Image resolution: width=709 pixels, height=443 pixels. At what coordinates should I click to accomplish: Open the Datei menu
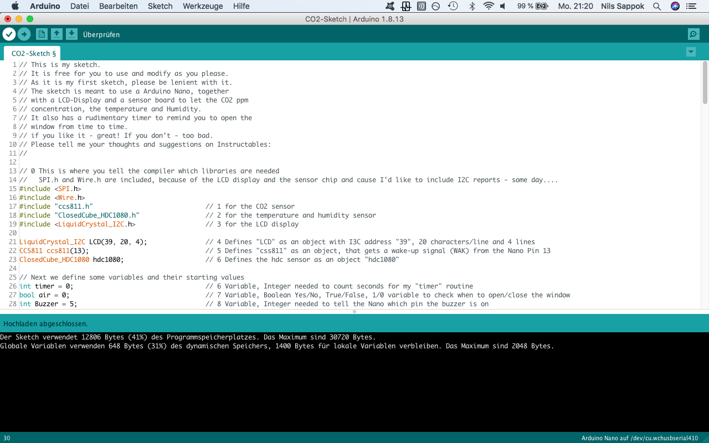pos(80,6)
